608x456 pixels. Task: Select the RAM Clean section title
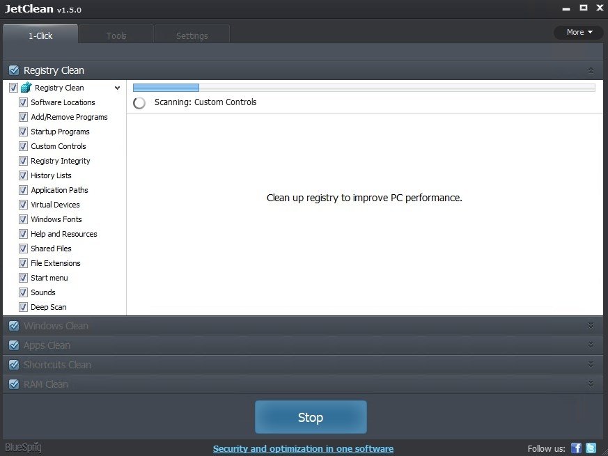[x=46, y=384]
